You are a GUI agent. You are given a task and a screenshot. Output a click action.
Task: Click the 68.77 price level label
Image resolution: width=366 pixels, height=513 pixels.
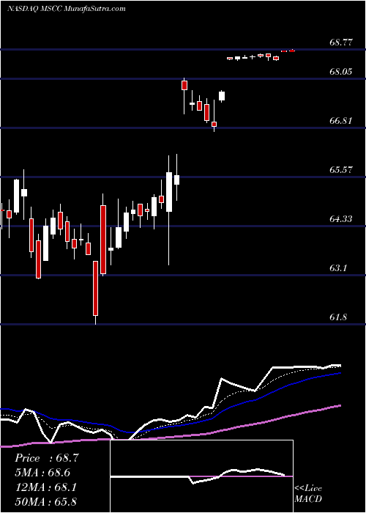[341, 43]
